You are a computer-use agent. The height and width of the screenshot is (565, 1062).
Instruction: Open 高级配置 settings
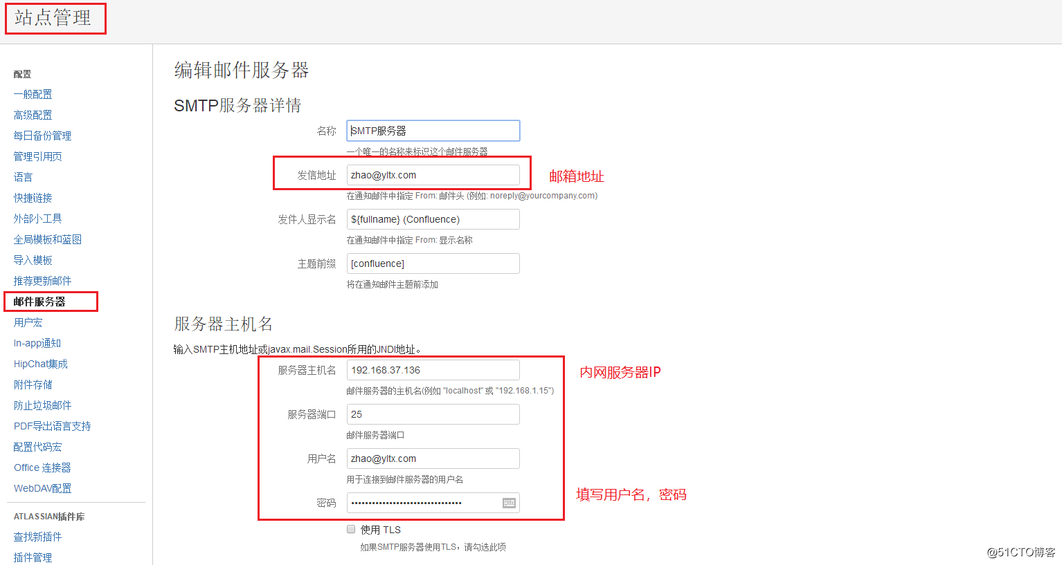click(33, 115)
